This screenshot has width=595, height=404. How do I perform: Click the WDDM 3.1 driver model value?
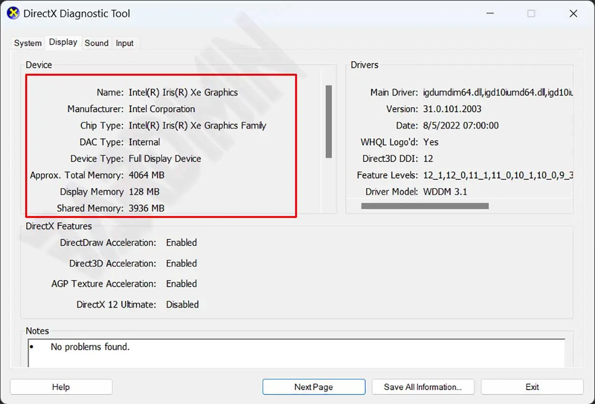pos(445,192)
